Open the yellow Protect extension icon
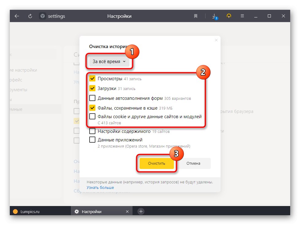 [x=229, y=16]
